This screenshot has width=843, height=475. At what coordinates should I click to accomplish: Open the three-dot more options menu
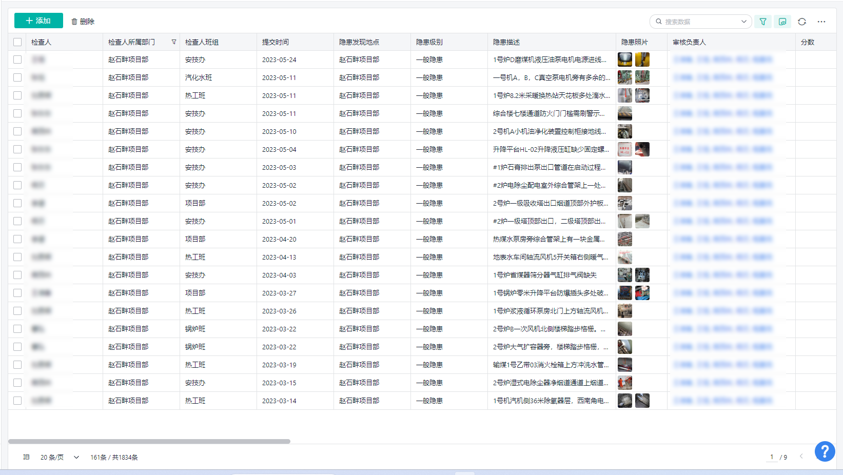pos(821,22)
